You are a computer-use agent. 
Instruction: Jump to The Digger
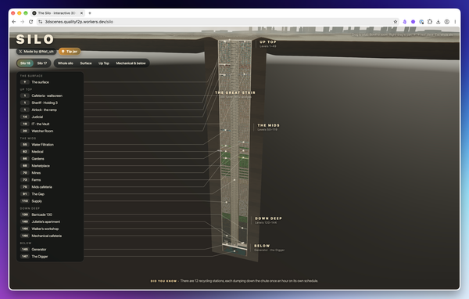pos(50,257)
